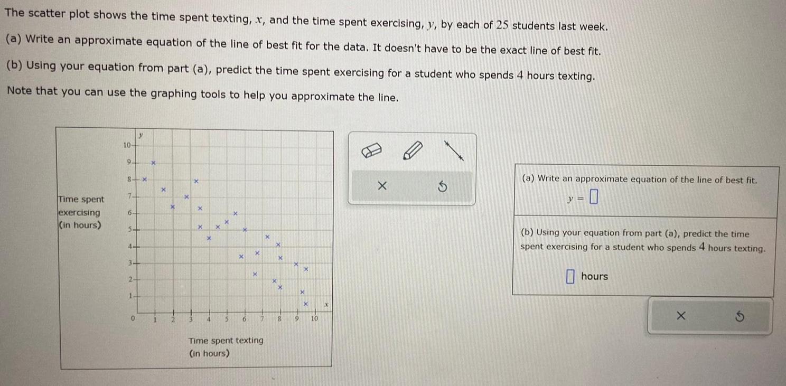Select the eraser tool in the graphing toolbar
This screenshot has height=386, width=786.
pos(372,150)
